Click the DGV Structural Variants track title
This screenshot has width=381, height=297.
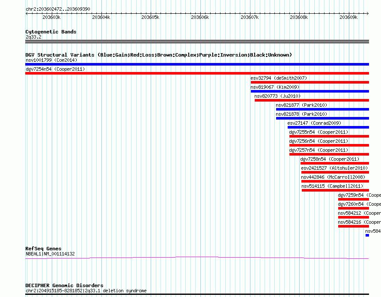point(159,55)
